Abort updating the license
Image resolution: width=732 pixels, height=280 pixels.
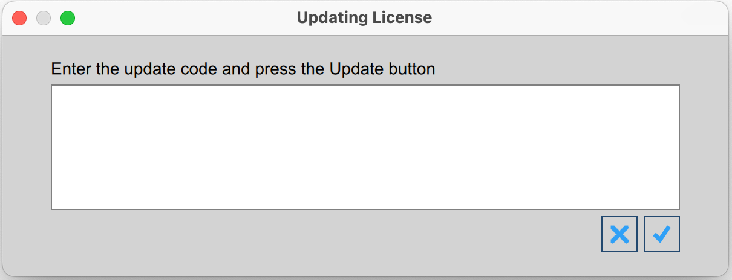tap(619, 234)
